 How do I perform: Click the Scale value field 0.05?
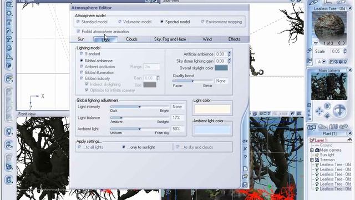(x=336, y=51)
